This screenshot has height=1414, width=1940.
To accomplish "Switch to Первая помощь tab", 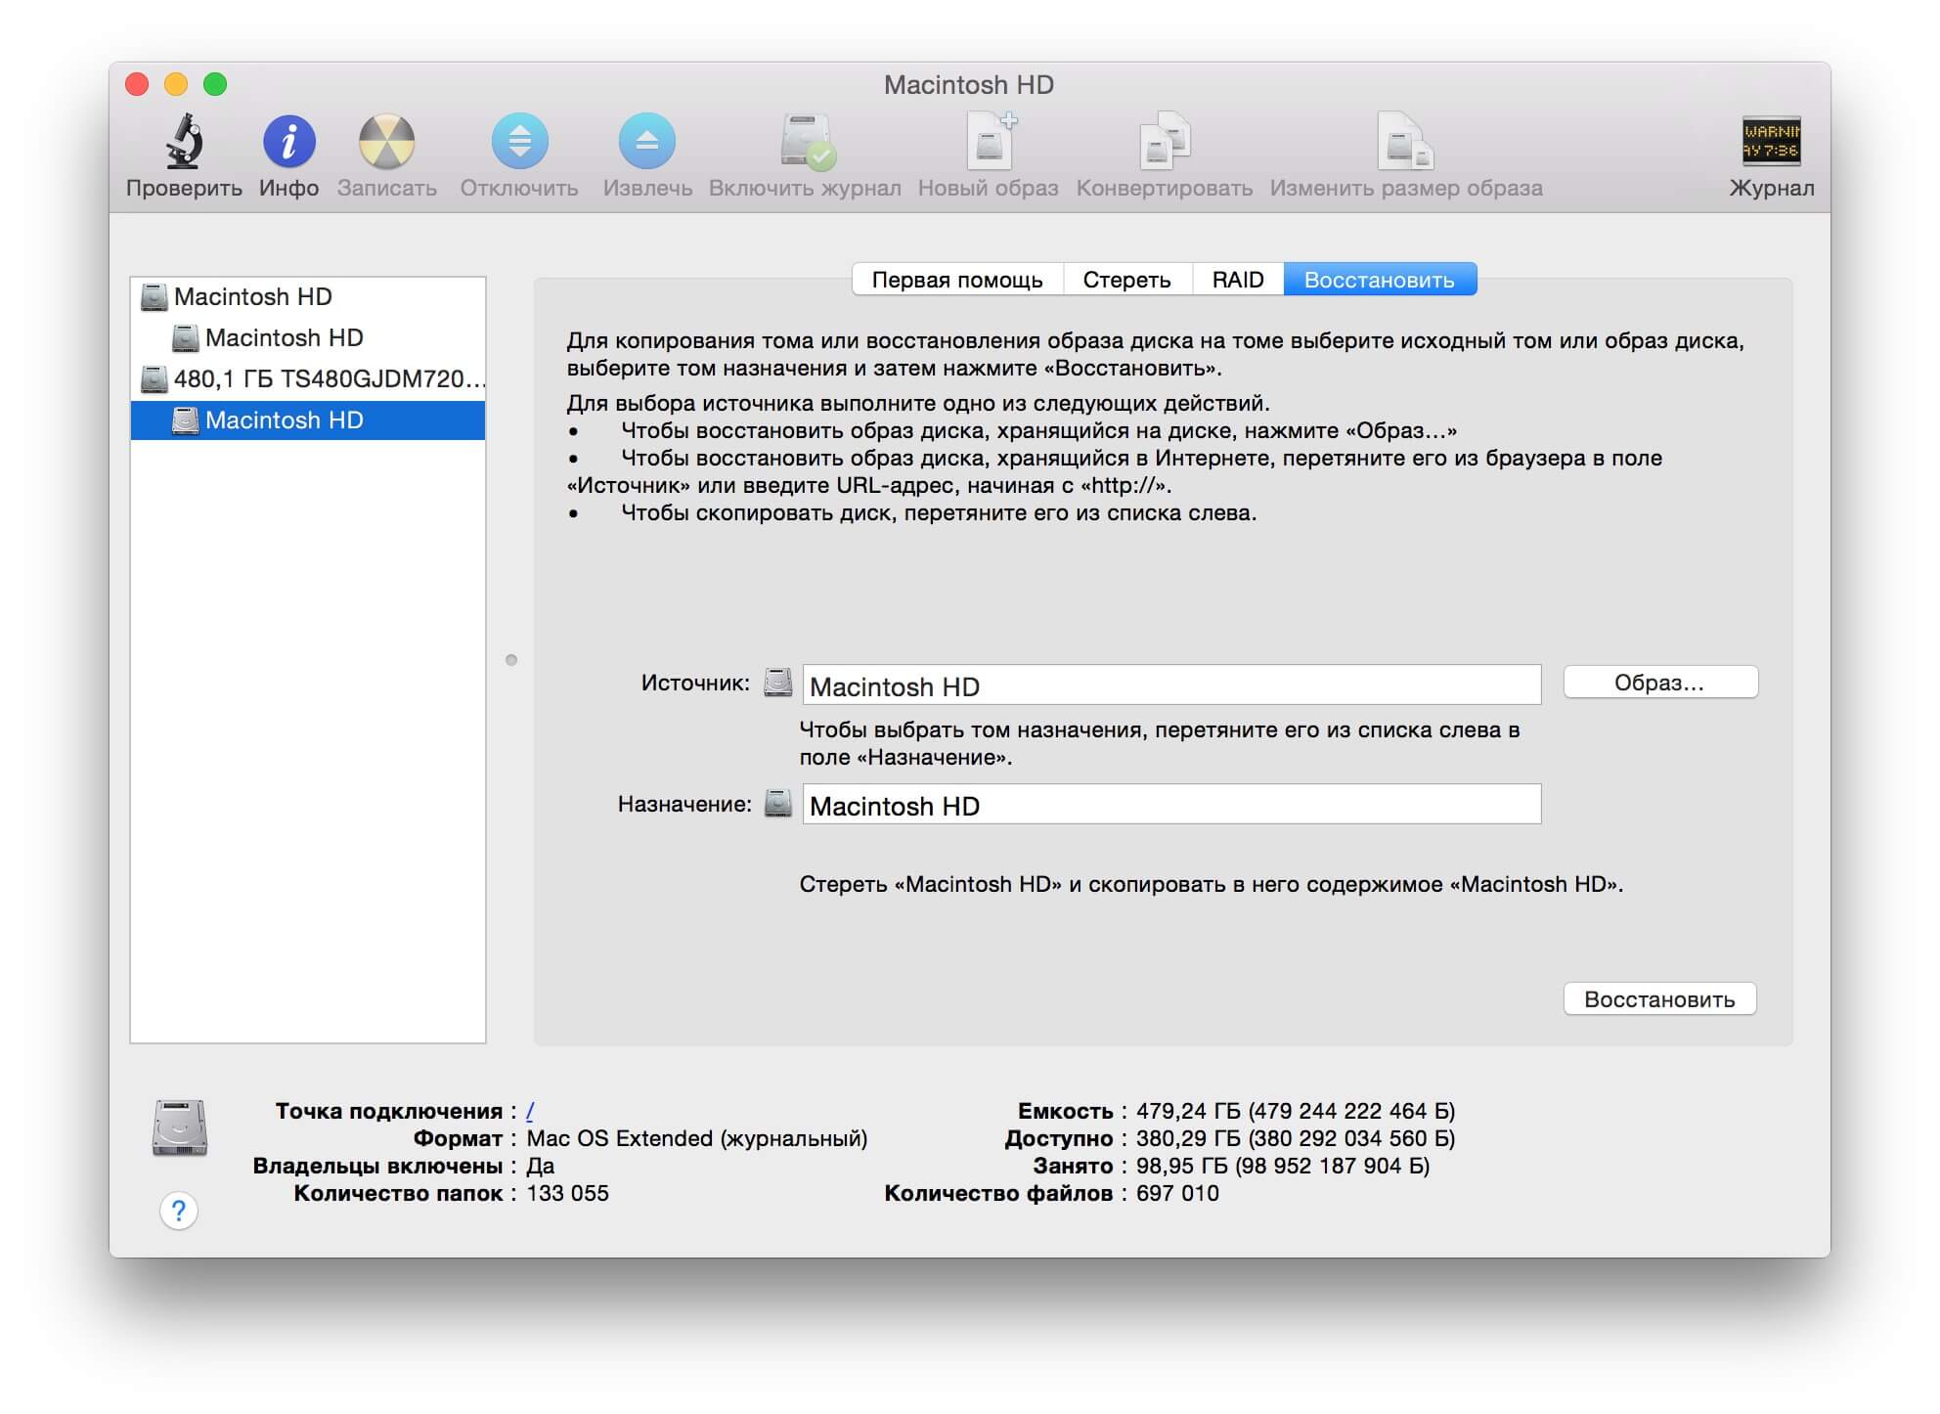I will click(x=957, y=280).
